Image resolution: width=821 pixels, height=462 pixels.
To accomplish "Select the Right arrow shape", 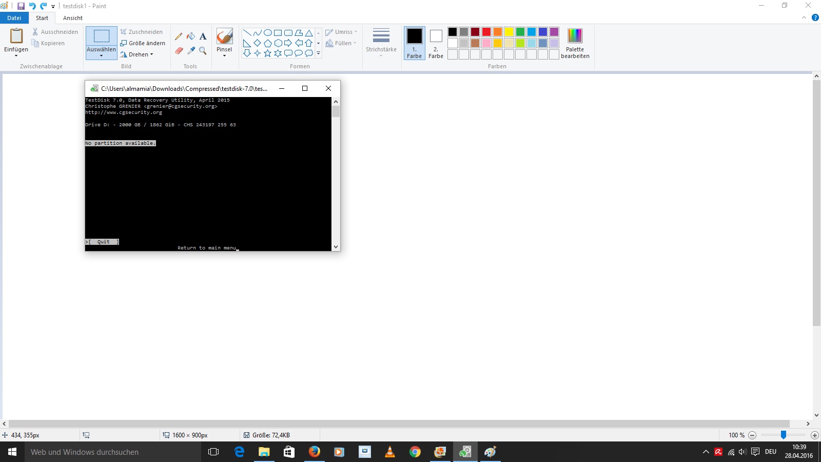I will click(x=288, y=43).
